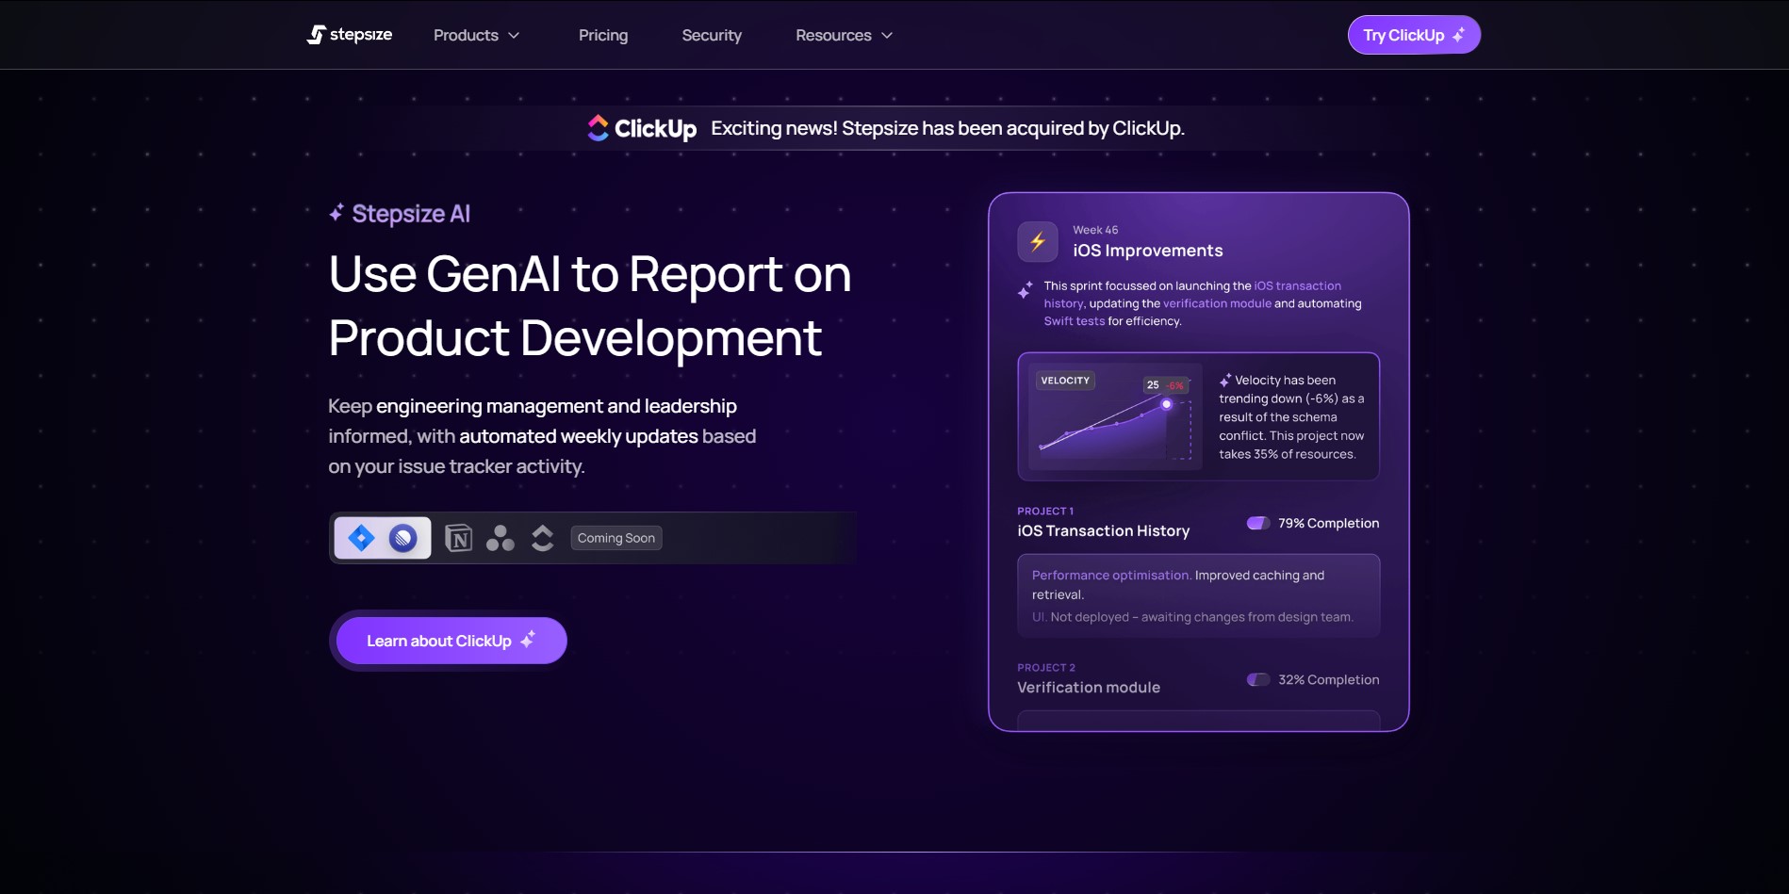The width and height of the screenshot is (1789, 894).
Task: Click the lightning bolt icon by iOS Improvements
Action: (x=1038, y=242)
